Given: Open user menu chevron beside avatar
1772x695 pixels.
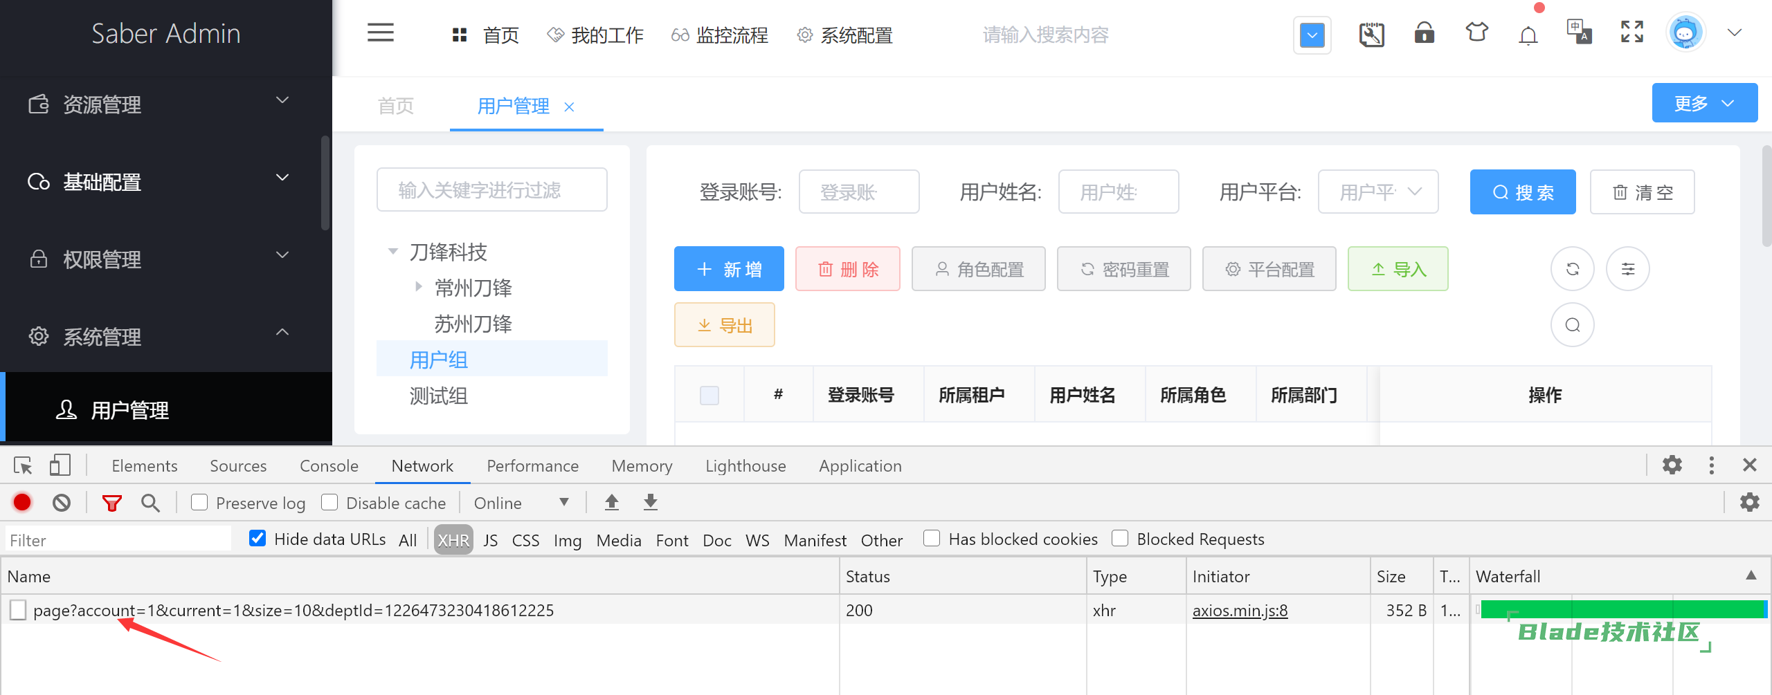Looking at the screenshot, I should [x=1735, y=33].
